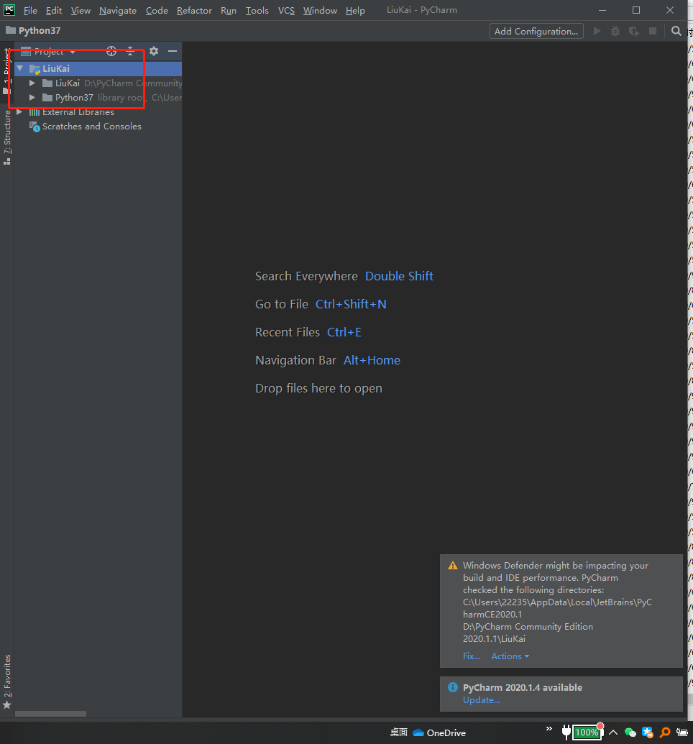Toggle the 2: Favorites tool window tab

pyautogui.click(x=6, y=681)
